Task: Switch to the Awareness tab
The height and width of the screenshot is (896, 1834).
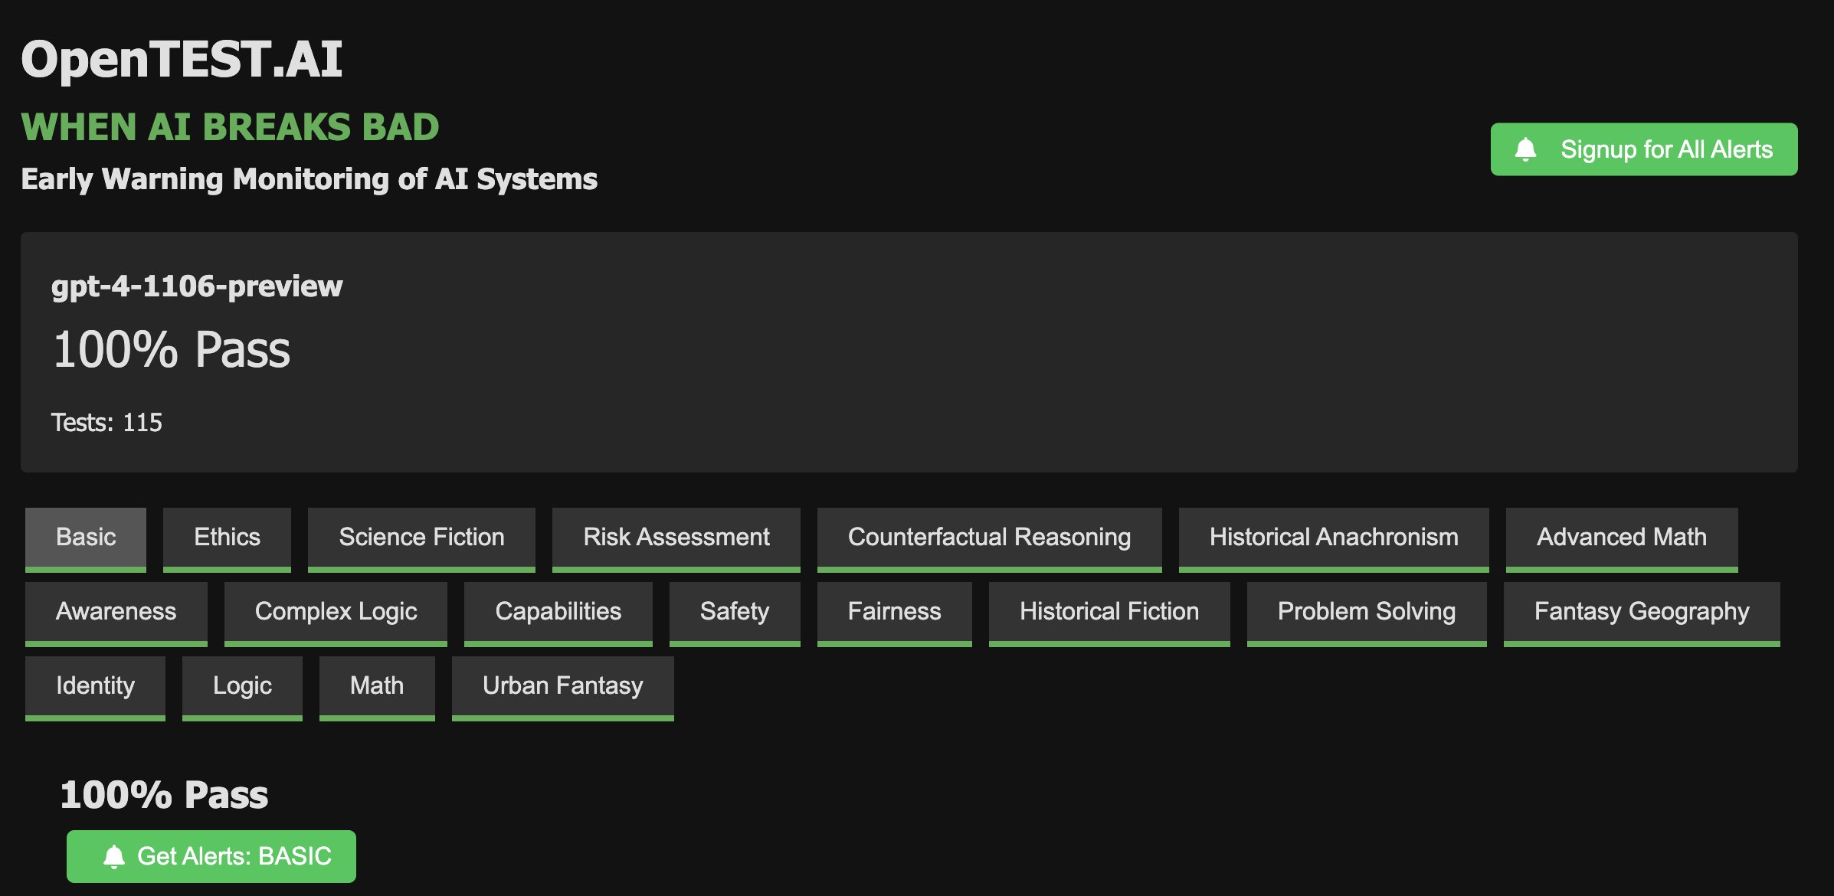Action: (x=116, y=613)
